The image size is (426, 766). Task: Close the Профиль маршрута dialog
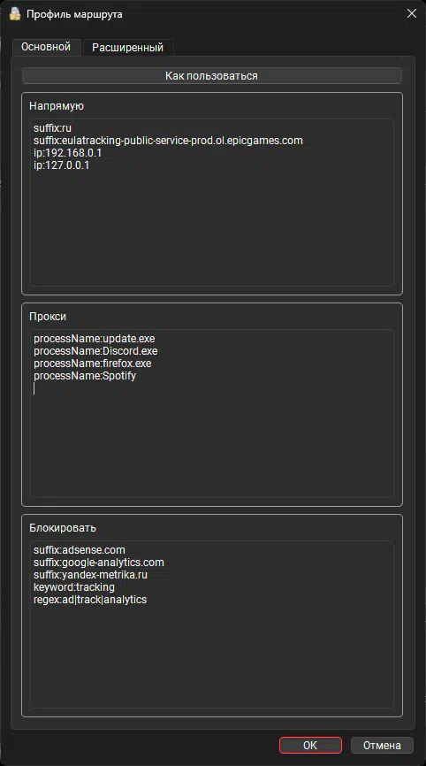[412, 13]
